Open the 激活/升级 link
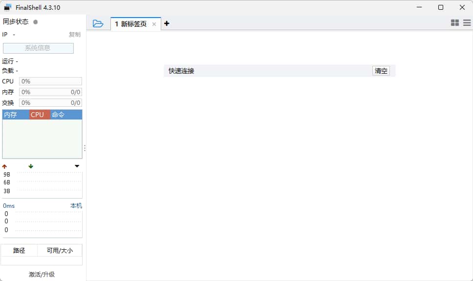The image size is (473, 281). click(x=42, y=275)
